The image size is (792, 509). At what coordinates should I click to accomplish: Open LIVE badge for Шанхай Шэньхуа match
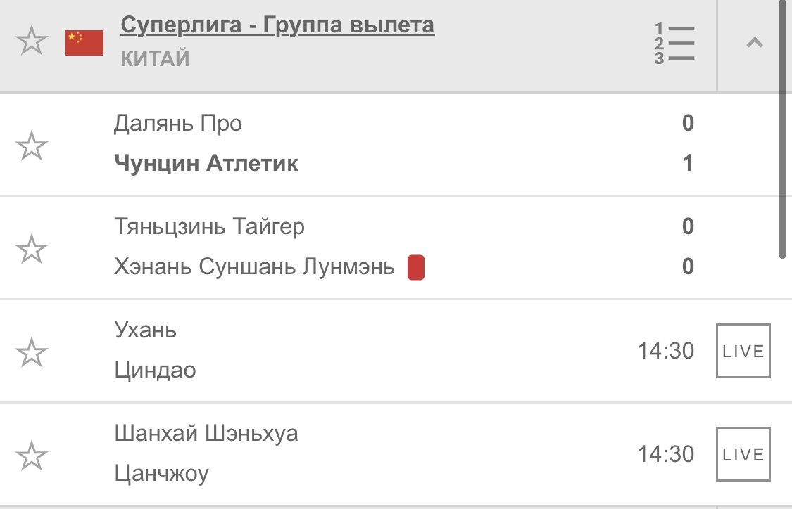tap(743, 454)
